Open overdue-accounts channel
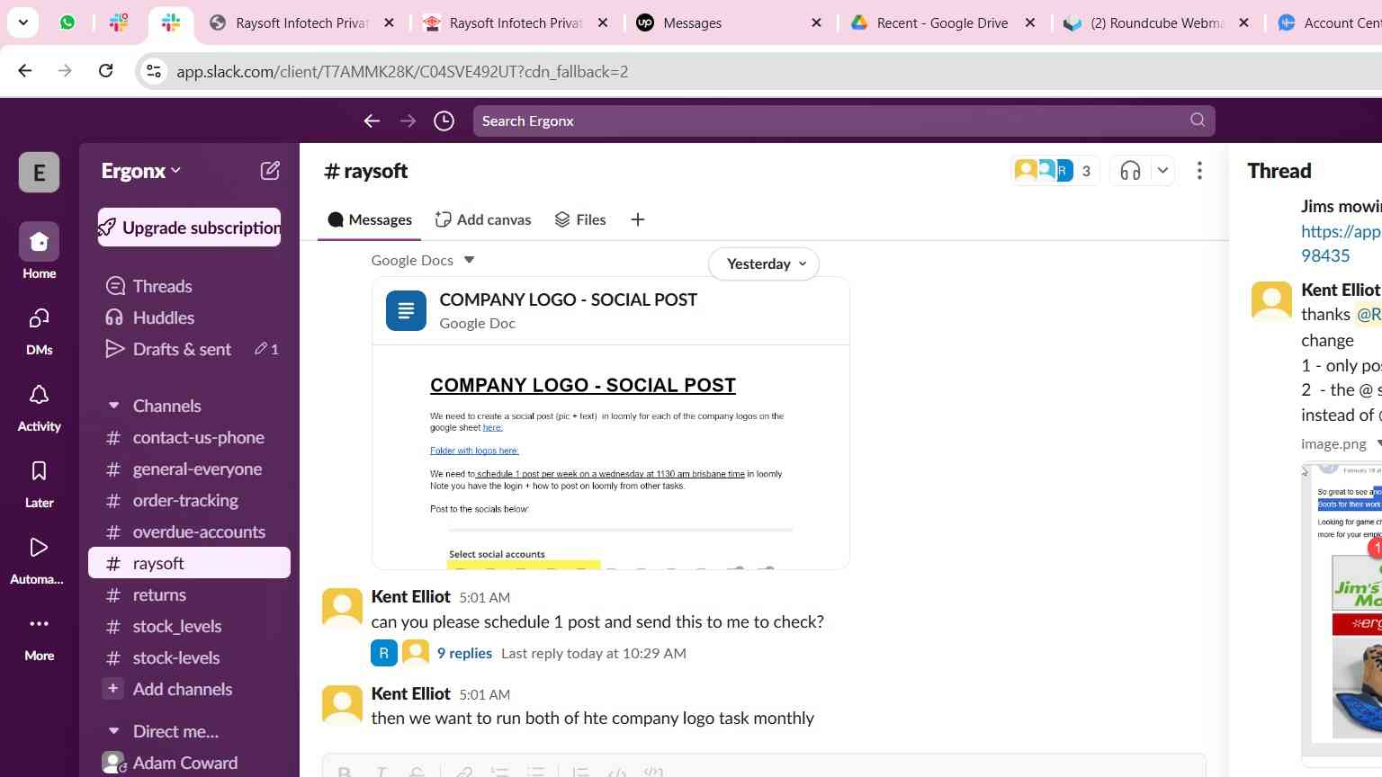The width and height of the screenshot is (1382, 777). tap(189, 531)
